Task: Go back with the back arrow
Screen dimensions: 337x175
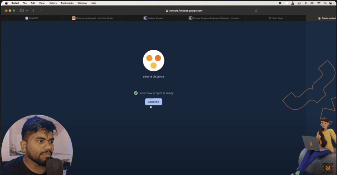Action: click(33, 11)
